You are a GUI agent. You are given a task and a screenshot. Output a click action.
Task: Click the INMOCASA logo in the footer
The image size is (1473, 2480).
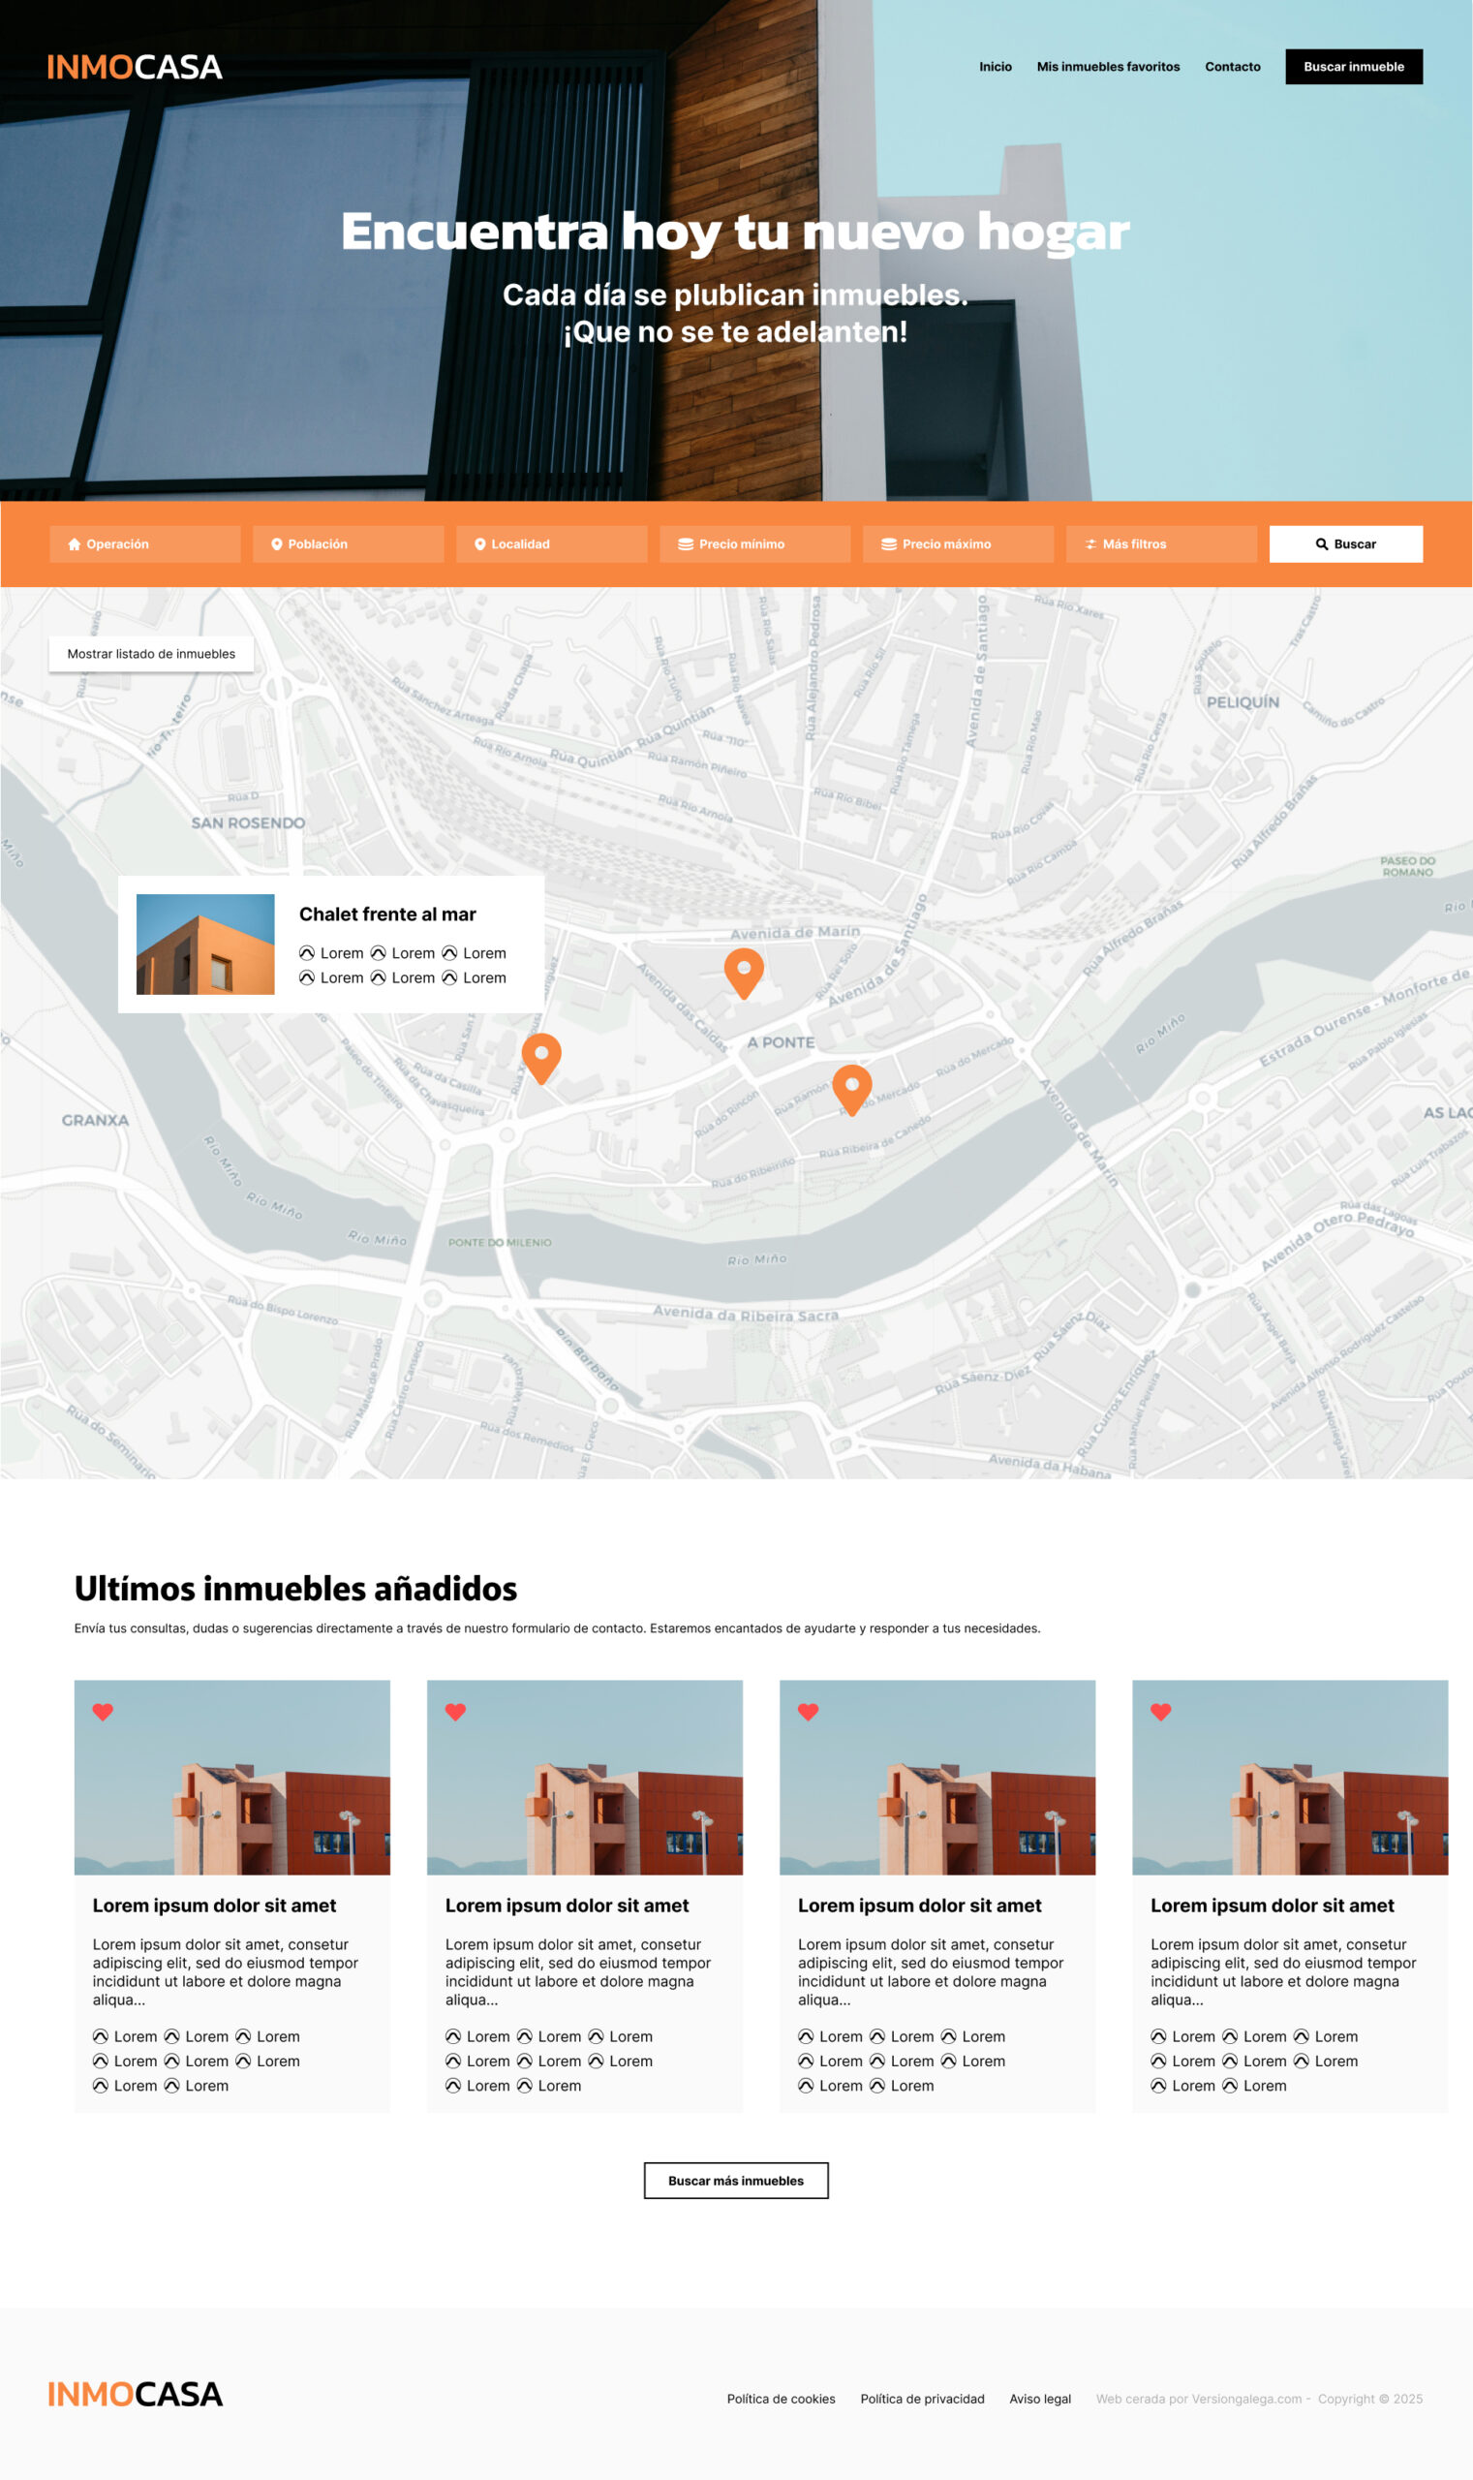(x=135, y=2394)
